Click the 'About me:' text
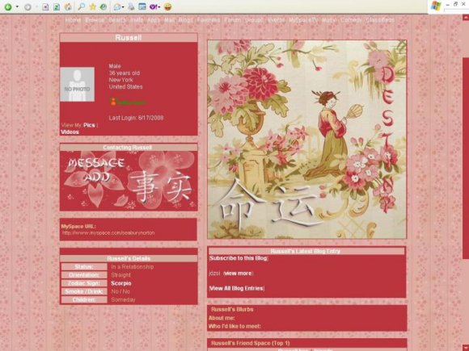 click(222, 318)
